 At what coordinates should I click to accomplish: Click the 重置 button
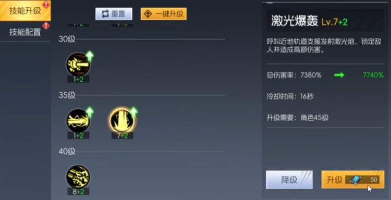coord(114,14)
